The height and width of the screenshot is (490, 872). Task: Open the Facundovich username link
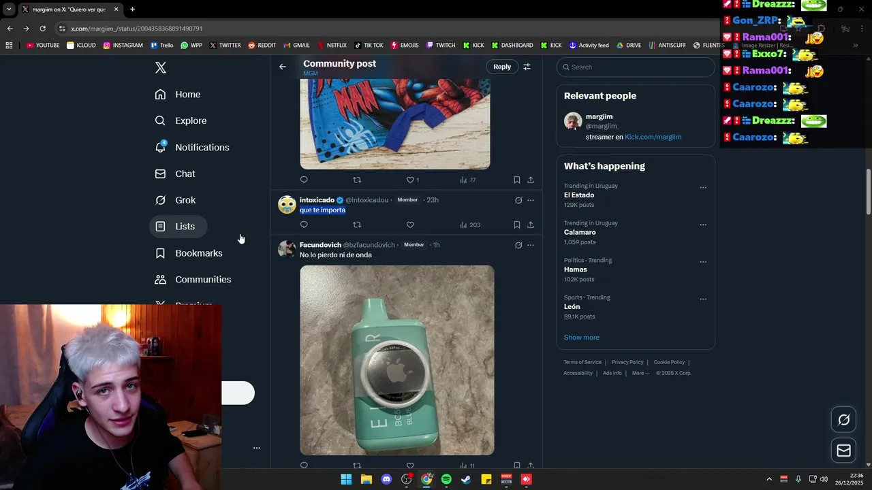(x=320, y=245)
